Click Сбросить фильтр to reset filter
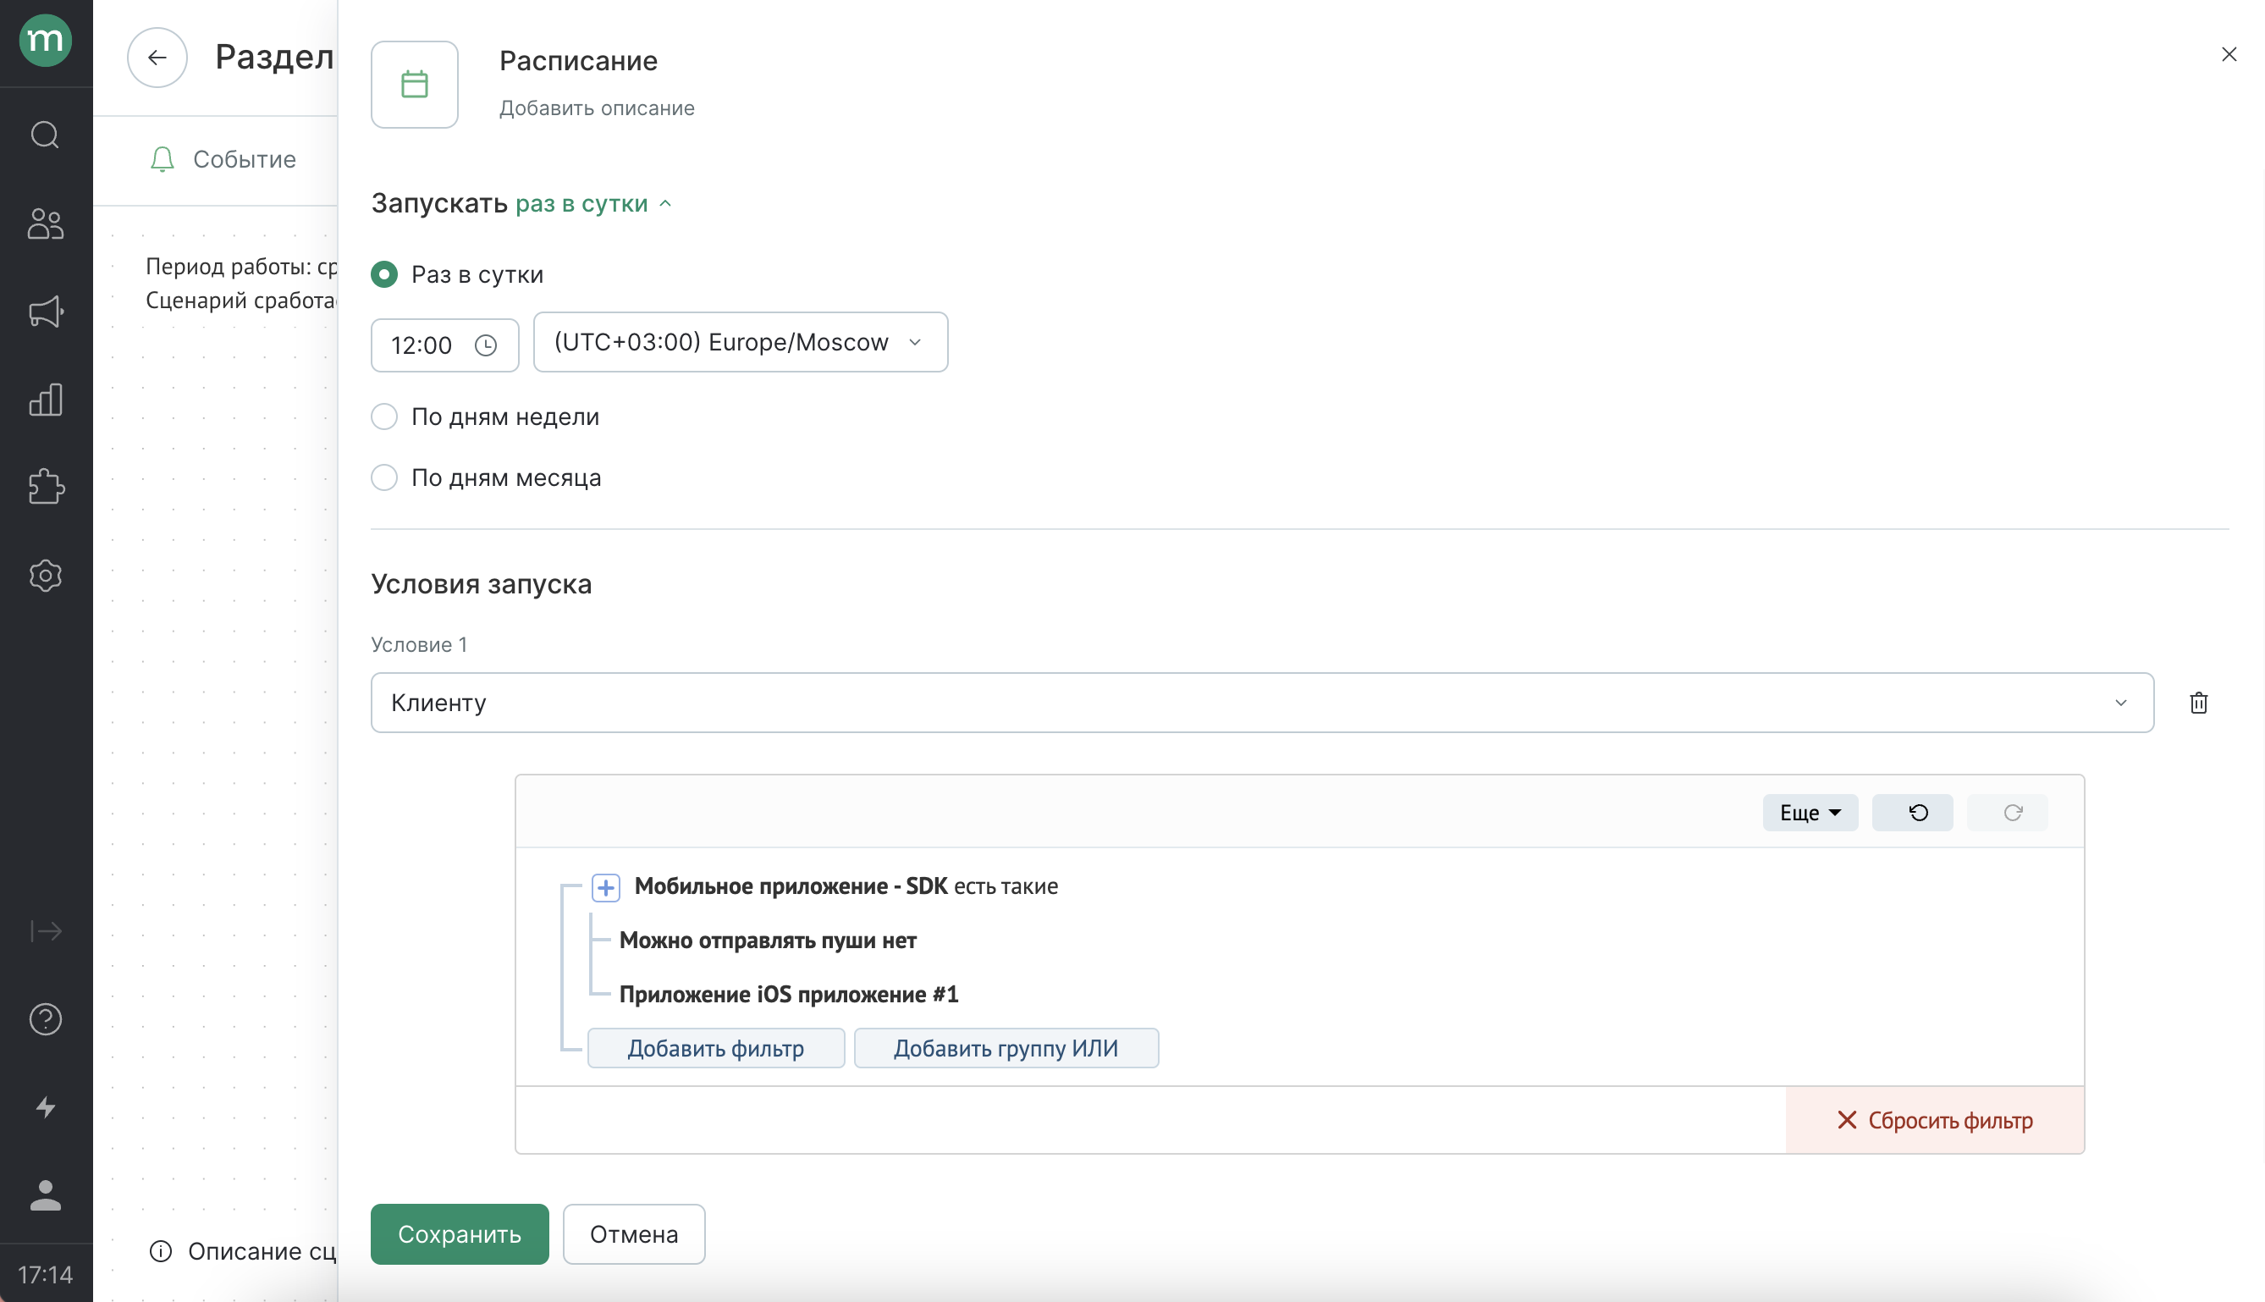This screenshot has width=2265, height=1302. pyautogui.click(x=1934, y=1120)
